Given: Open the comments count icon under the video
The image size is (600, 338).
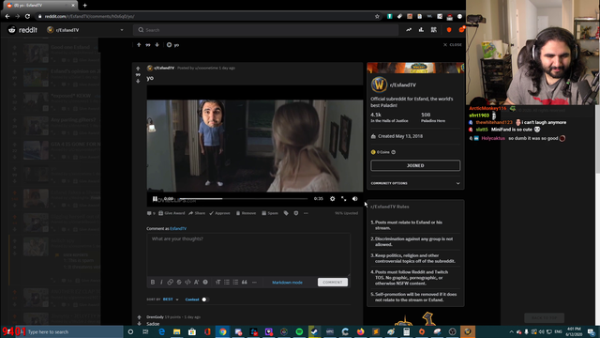Looking at the screenshot, I should (151, 213).
